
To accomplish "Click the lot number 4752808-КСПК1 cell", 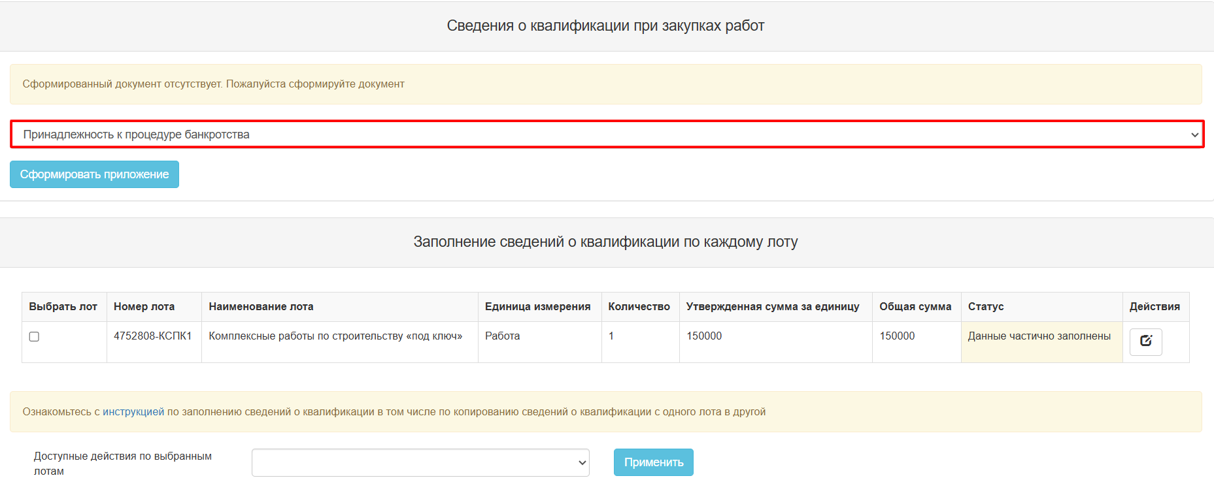I will [x=152, y=336].
